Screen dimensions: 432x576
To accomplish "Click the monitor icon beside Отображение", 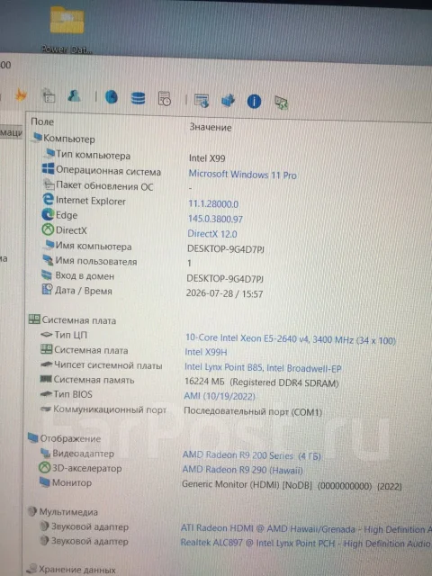I will click(x=33, y=437).
